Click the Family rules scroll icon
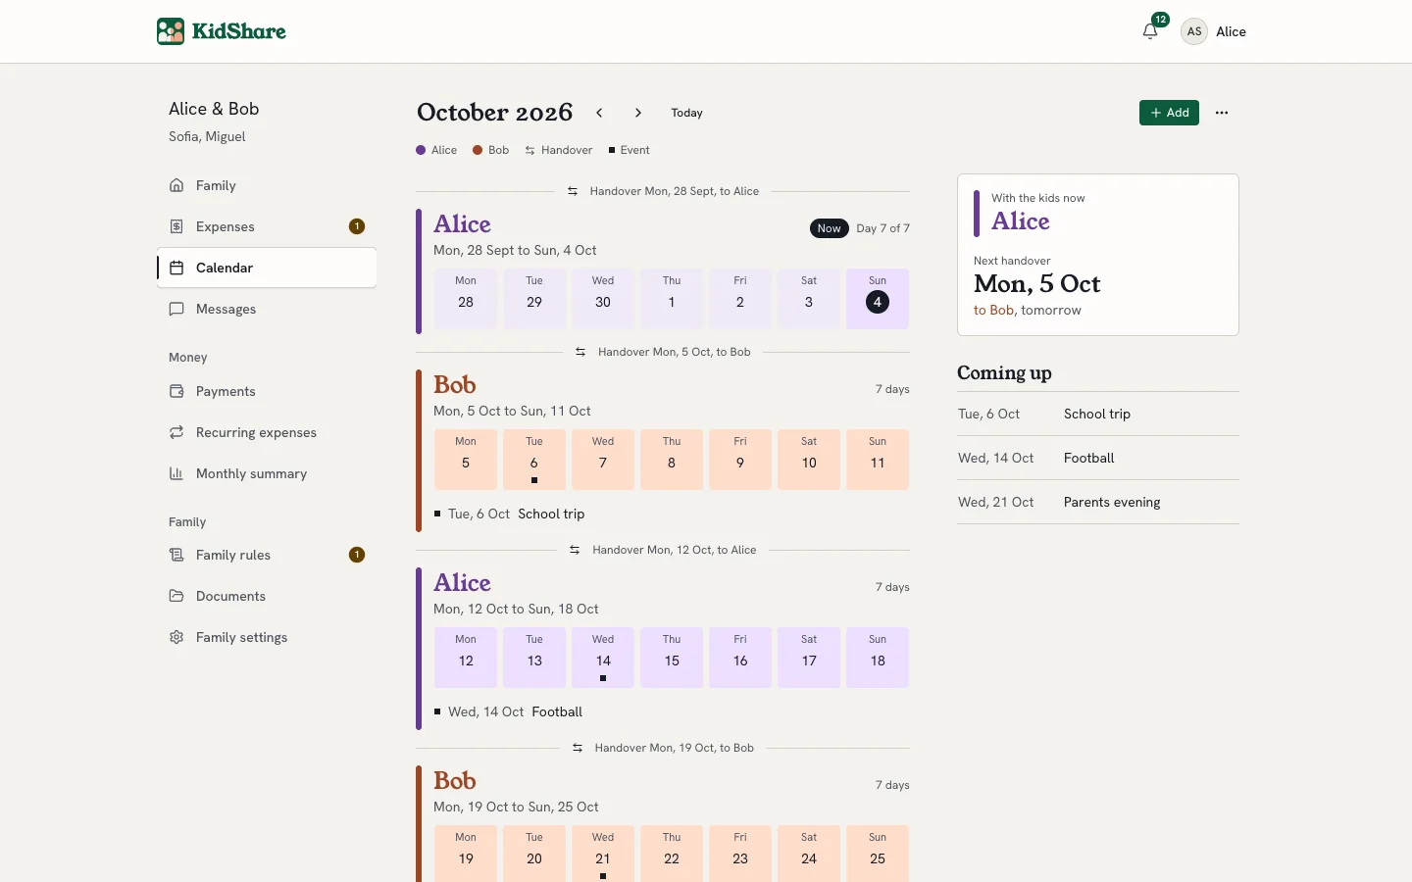This screenshot has width=1412, height=882. (176, 555)
